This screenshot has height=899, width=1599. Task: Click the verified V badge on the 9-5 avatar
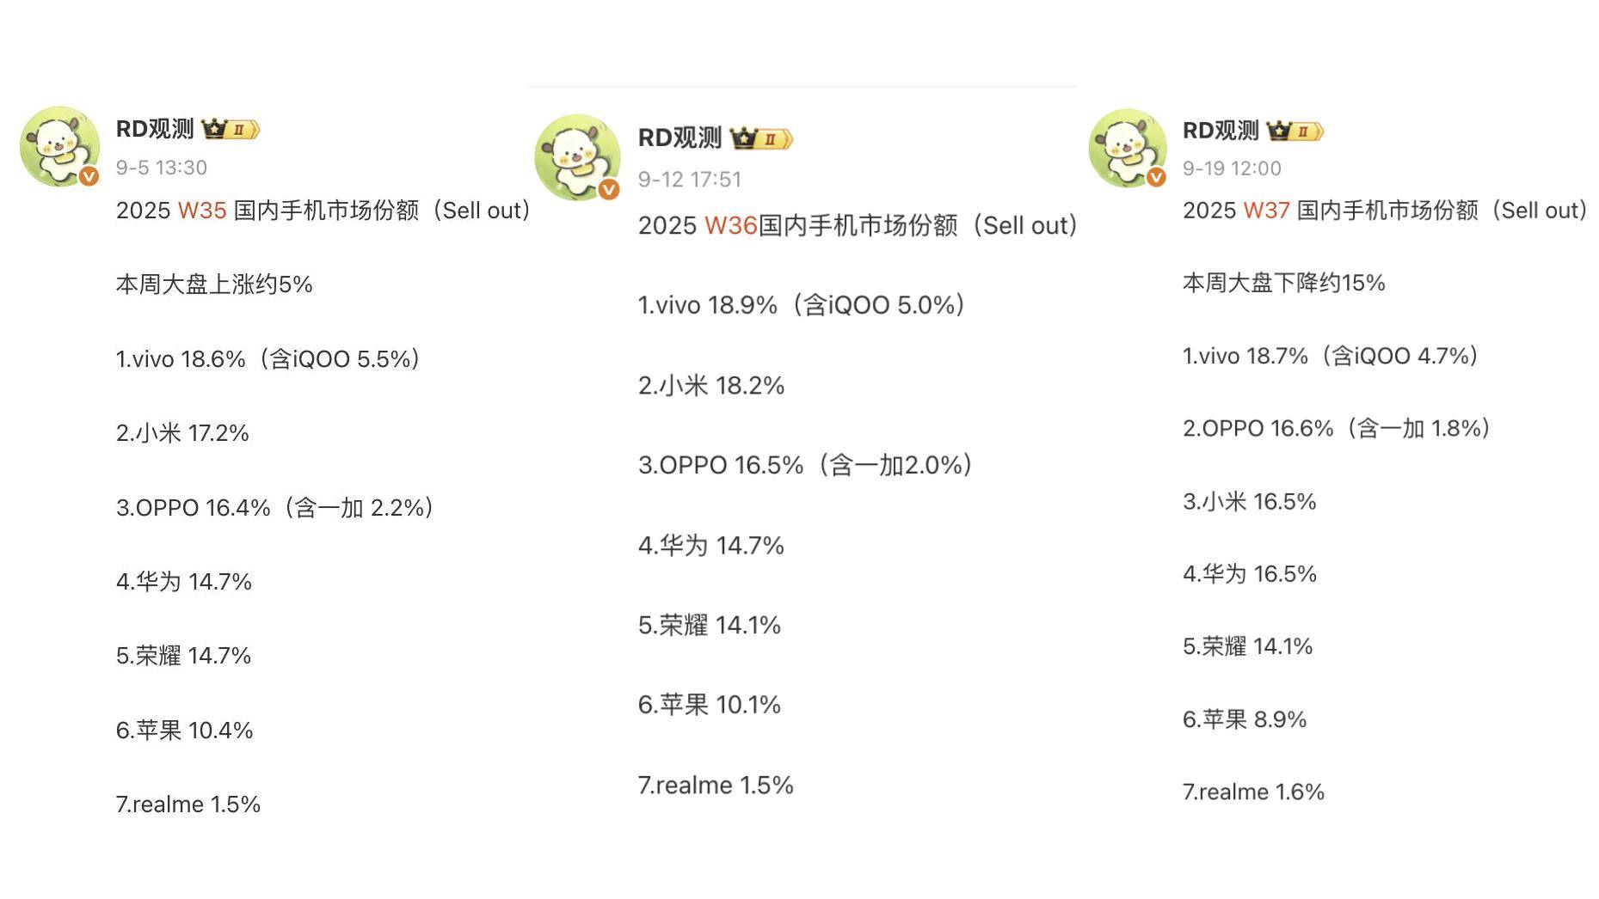coord(89,177)
